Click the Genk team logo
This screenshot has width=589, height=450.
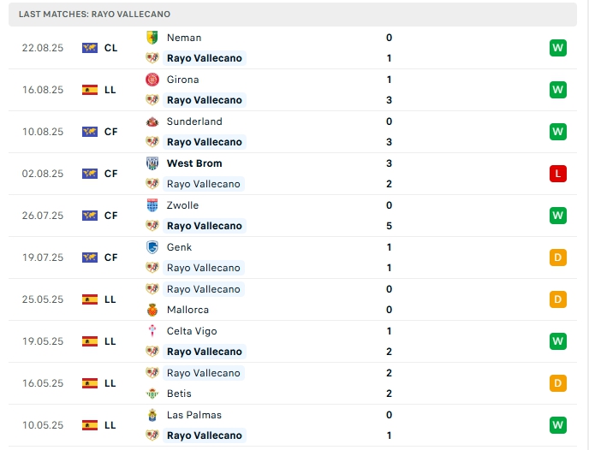152,247
